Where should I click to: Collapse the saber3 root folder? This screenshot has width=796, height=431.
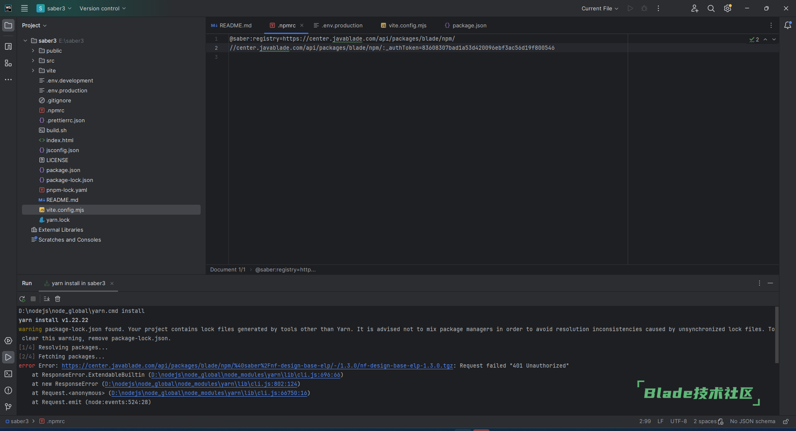(25, 41)
